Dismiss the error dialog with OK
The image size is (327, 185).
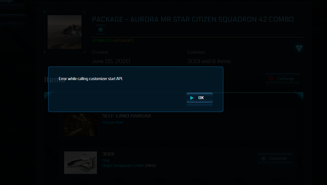200,98
